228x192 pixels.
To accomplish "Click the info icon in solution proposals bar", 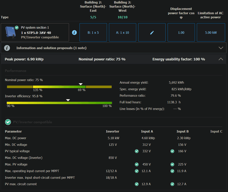I will pos(7,48).
